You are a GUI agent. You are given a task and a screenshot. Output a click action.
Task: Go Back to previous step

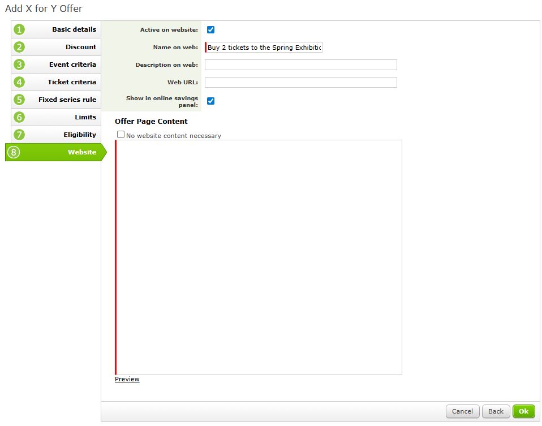click(496, 411)
